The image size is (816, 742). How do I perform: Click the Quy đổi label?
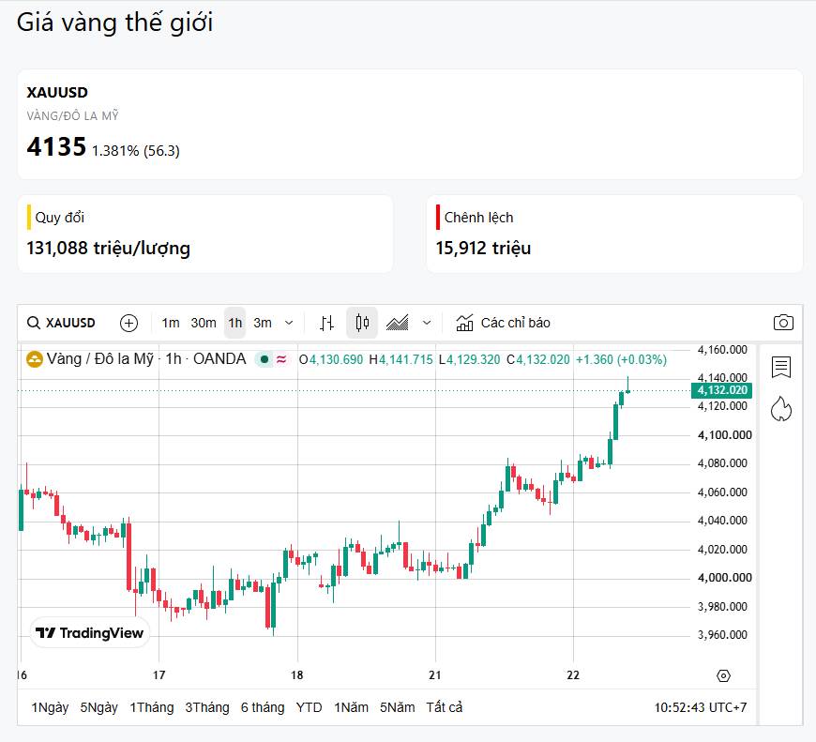pyautogui.click(x=60, y=217)
